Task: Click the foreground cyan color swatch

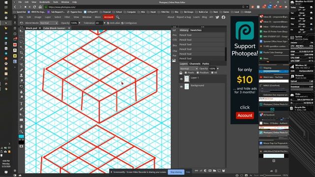Action: pyautogui.click(x=21, y=137)
